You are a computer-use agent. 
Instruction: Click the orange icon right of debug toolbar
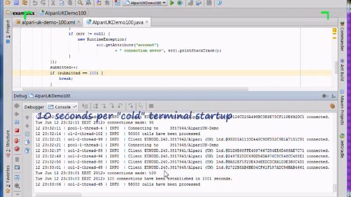coord(332,106)
